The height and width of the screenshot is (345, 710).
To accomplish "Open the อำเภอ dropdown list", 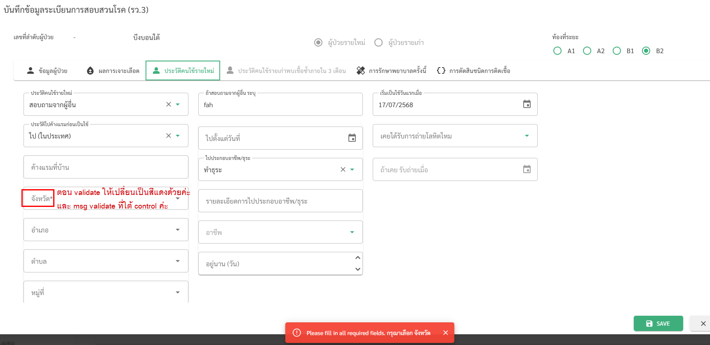I will click(178, 230).
